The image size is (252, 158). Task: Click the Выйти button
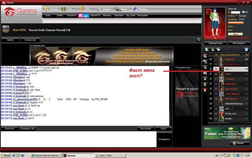pos(10,40)
